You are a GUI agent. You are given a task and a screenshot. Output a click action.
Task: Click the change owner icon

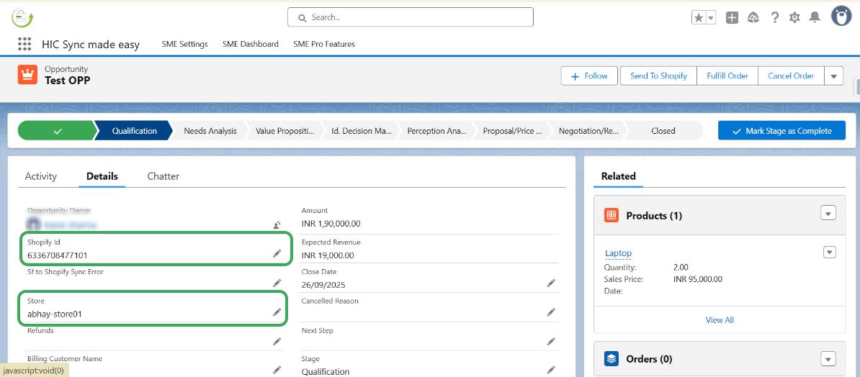click(277, 225)
